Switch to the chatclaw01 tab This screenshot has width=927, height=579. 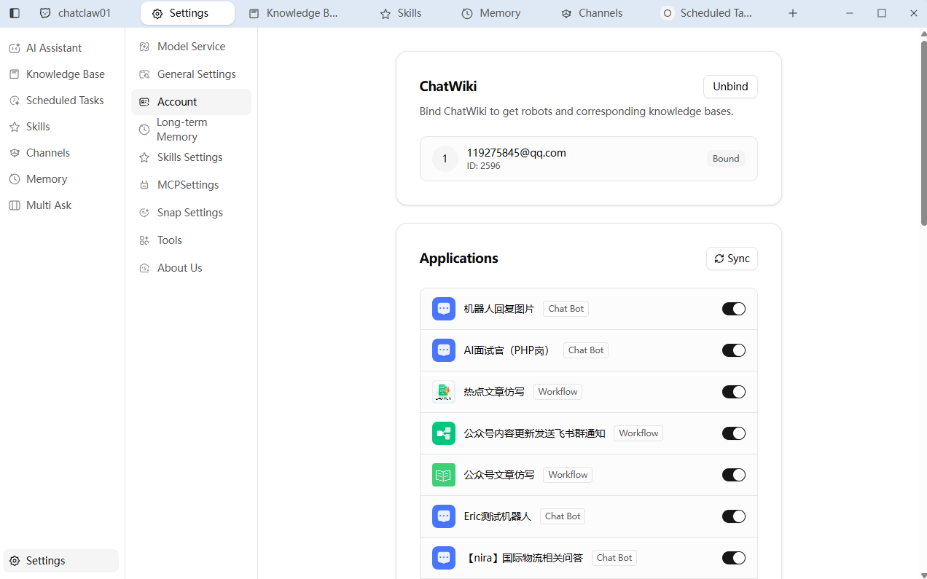tap(76, 13)
